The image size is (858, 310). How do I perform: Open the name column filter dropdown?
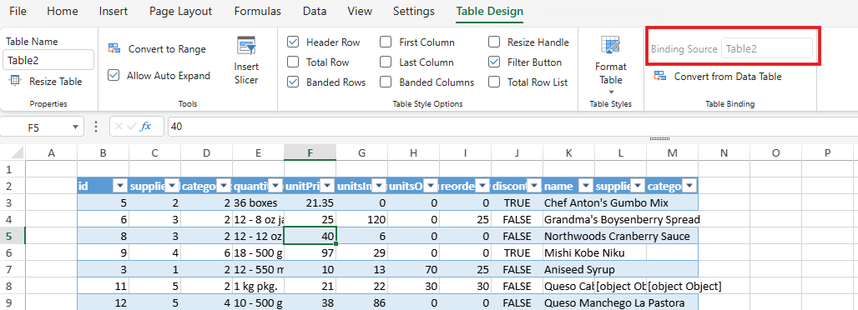(x=586, y=187)
